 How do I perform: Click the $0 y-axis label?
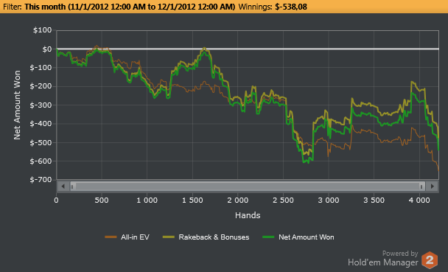tap(47, 49)
